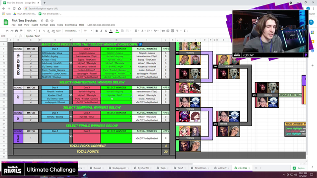The height and width of the screenshot is (178, 317).
Task: Switch to the willneff sheet tab
Action: point(222,168)
